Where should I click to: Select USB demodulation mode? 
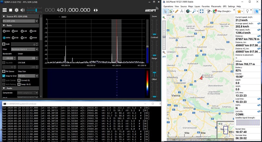click(x=31, y=31)
